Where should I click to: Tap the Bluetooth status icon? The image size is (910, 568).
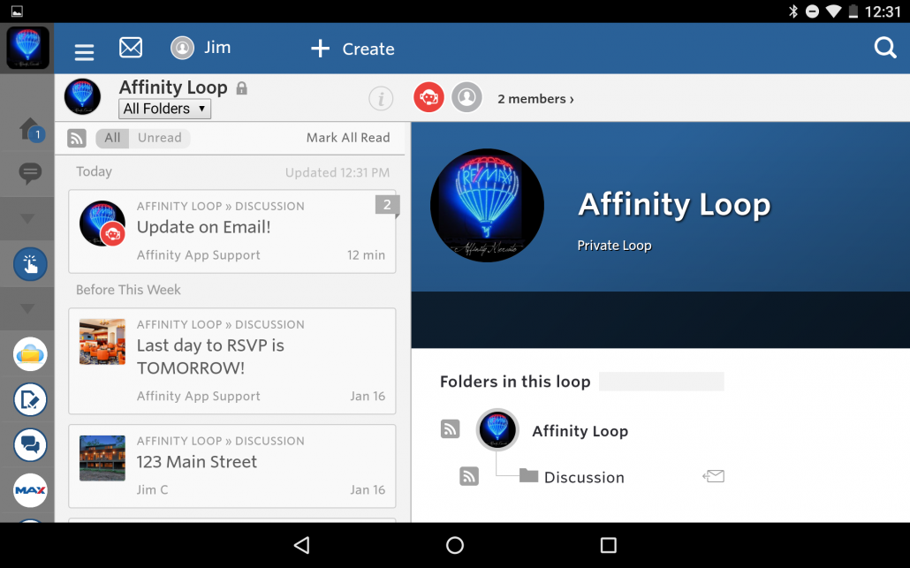792,11
